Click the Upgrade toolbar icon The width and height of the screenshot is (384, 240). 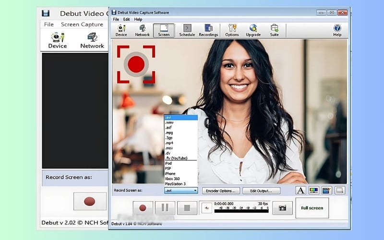[253, 31]
